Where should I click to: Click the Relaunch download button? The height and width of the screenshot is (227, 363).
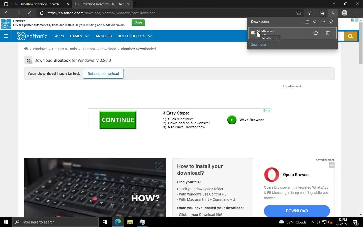tap(103, 74)
